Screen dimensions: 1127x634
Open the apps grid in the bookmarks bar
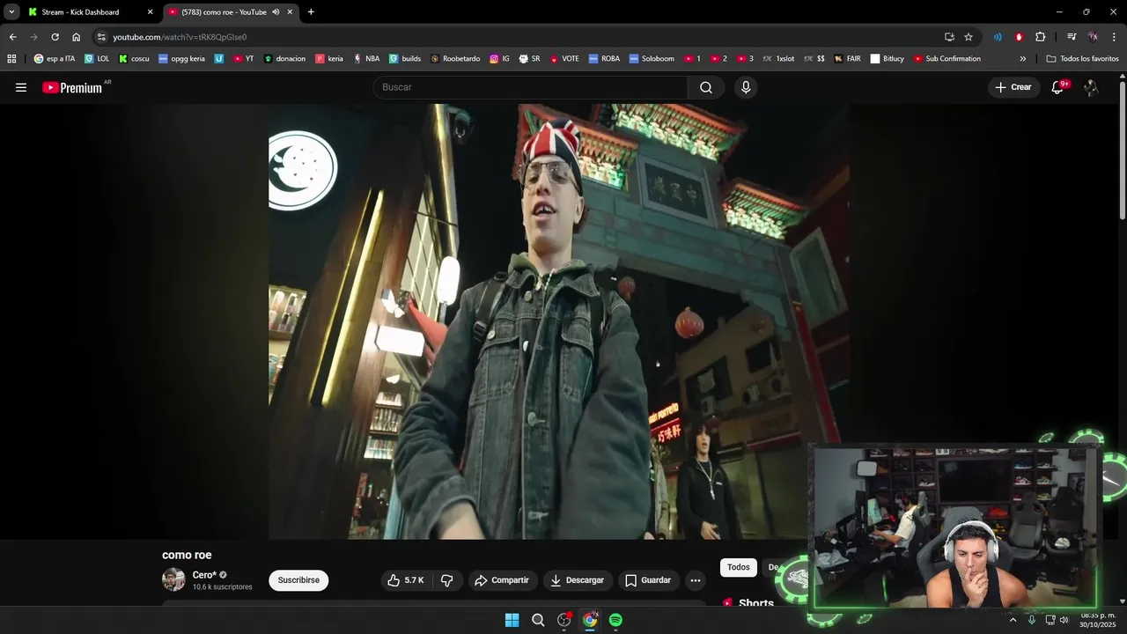point(11,59)
